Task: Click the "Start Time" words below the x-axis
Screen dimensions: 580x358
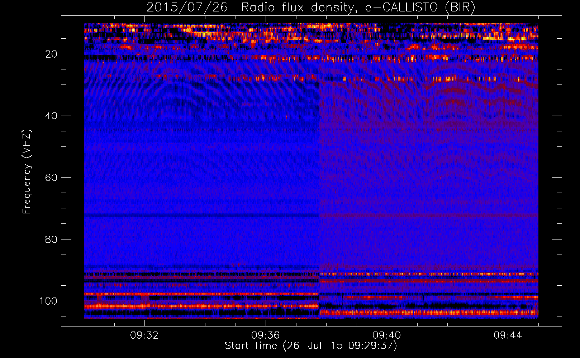Action: click(251, 346)
